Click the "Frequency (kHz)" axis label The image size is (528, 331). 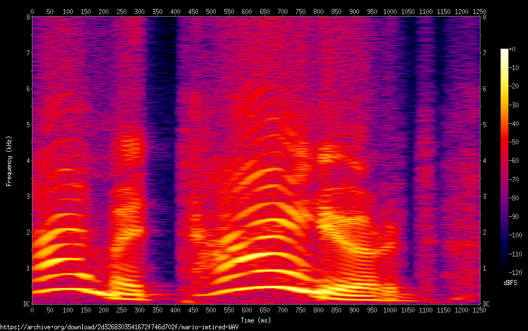point(9,161)
